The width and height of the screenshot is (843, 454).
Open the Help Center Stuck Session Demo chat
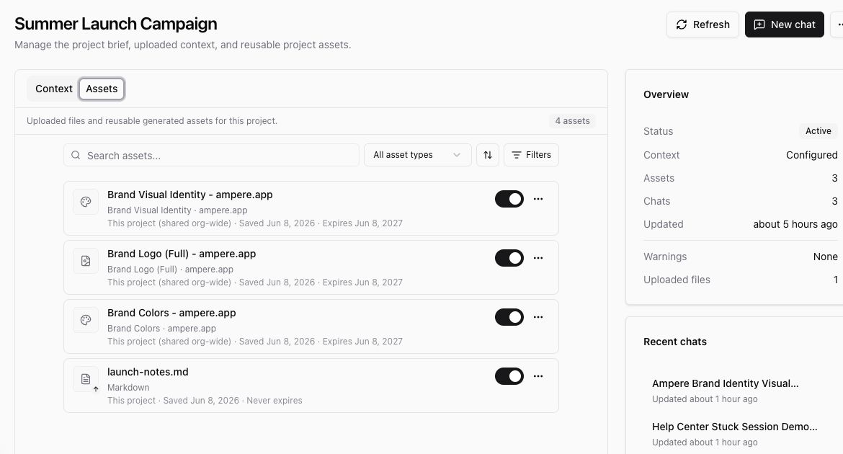point(734,427)
